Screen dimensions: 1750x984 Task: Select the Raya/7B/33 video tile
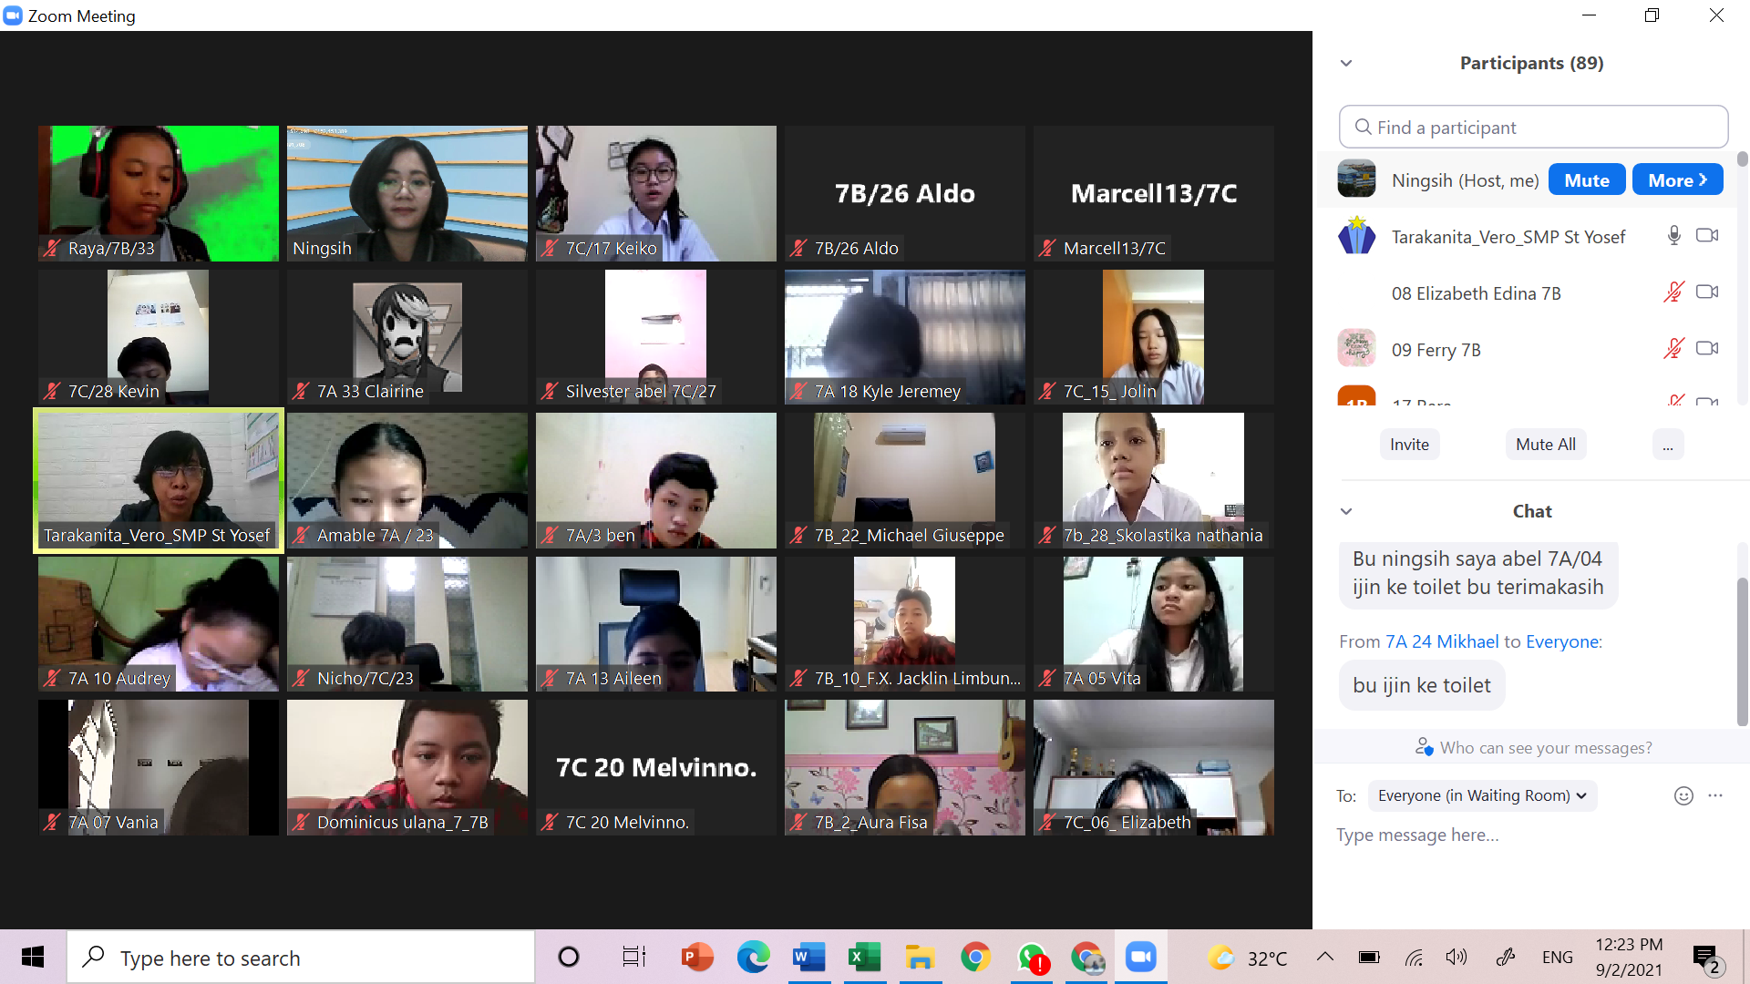coord(159,193)
